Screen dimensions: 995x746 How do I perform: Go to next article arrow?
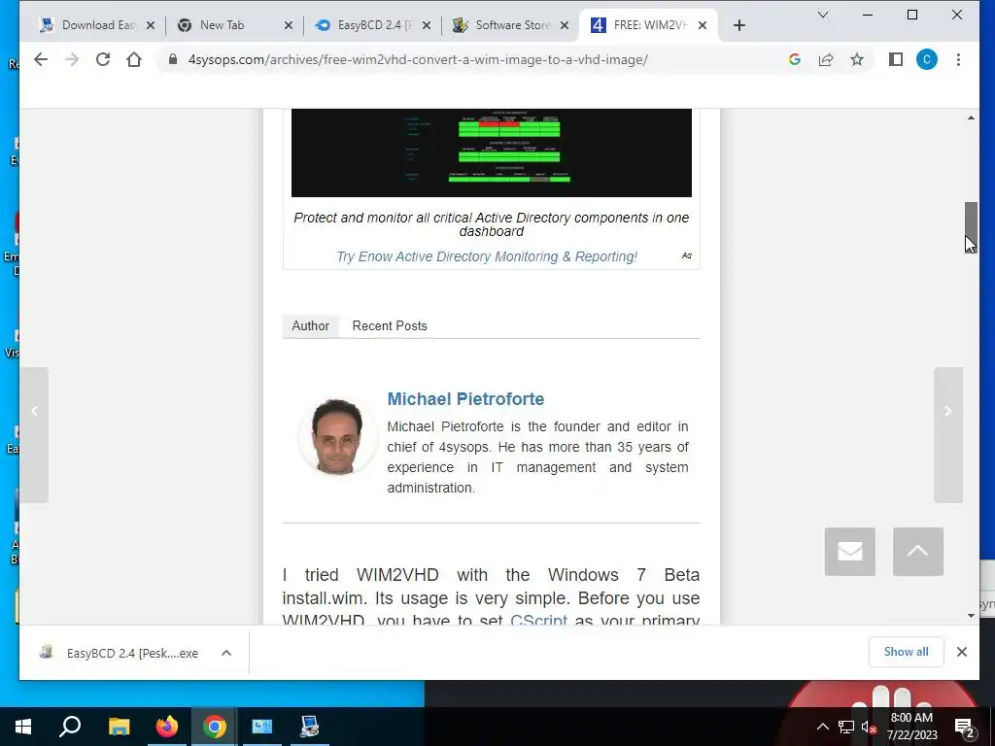948,435
